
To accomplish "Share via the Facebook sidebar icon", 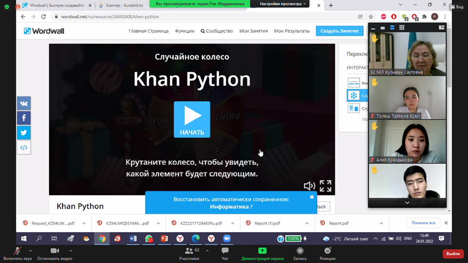I will tap(24, 118).
